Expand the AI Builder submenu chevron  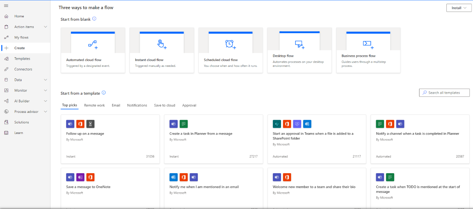tap(45, 101)
